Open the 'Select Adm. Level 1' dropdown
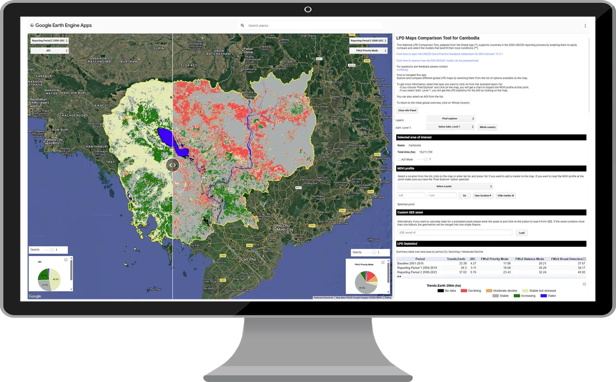616x382 pixels. tap(451, 126)
